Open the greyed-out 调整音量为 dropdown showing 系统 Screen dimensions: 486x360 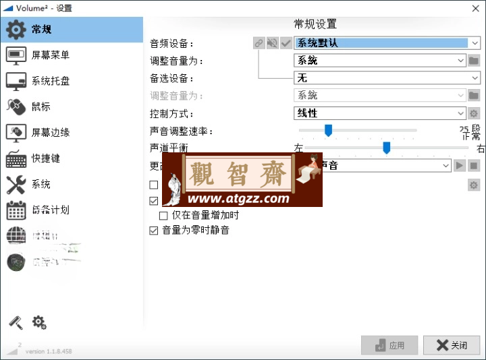pyautogui.click(x=379, y=95)
